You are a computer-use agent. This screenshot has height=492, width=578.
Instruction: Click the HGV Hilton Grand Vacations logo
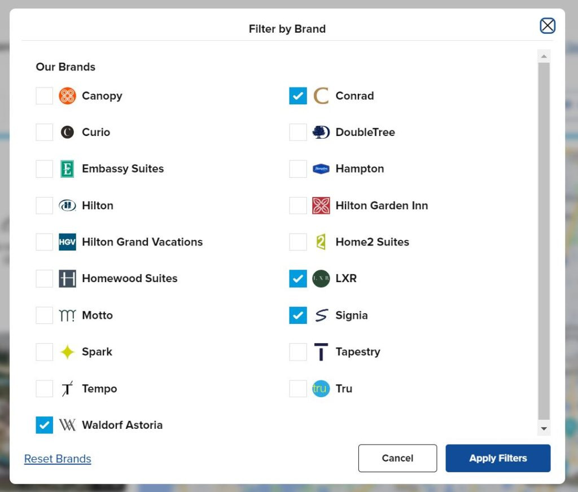pos(68,241)
